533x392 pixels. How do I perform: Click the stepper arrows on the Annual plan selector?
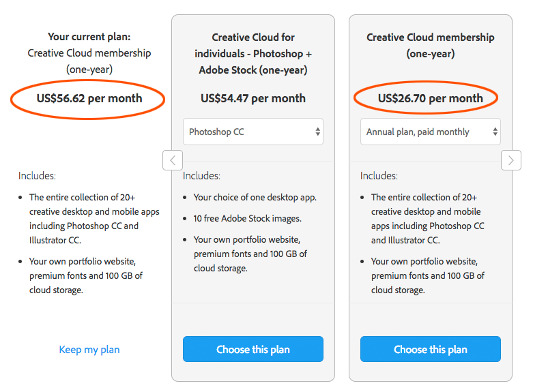point(495,132)
